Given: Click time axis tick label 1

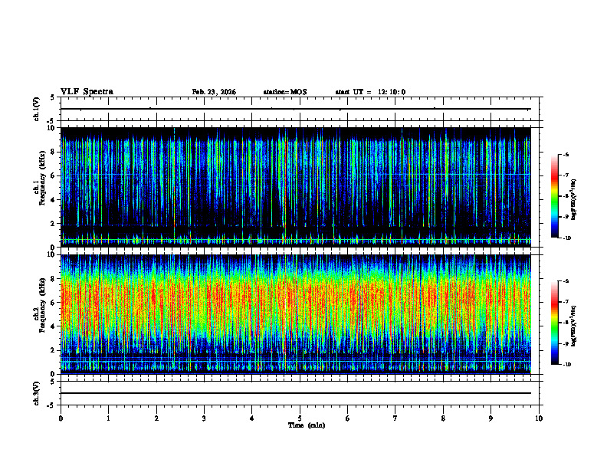Looking at the screenshot, I should coord(108,418).
